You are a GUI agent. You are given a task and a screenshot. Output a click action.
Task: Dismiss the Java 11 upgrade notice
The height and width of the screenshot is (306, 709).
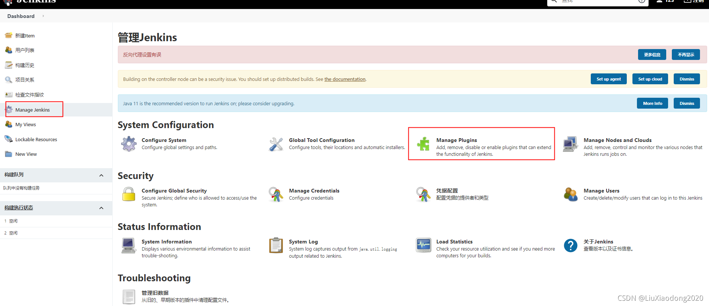[x=687, y=103]
